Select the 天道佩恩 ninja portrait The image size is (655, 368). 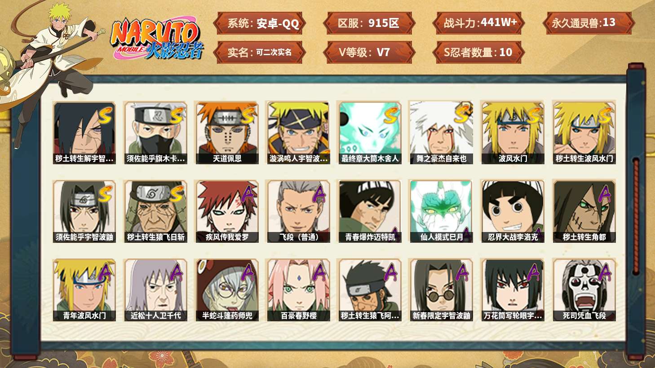pyautogui.click(x=227, y=133)
